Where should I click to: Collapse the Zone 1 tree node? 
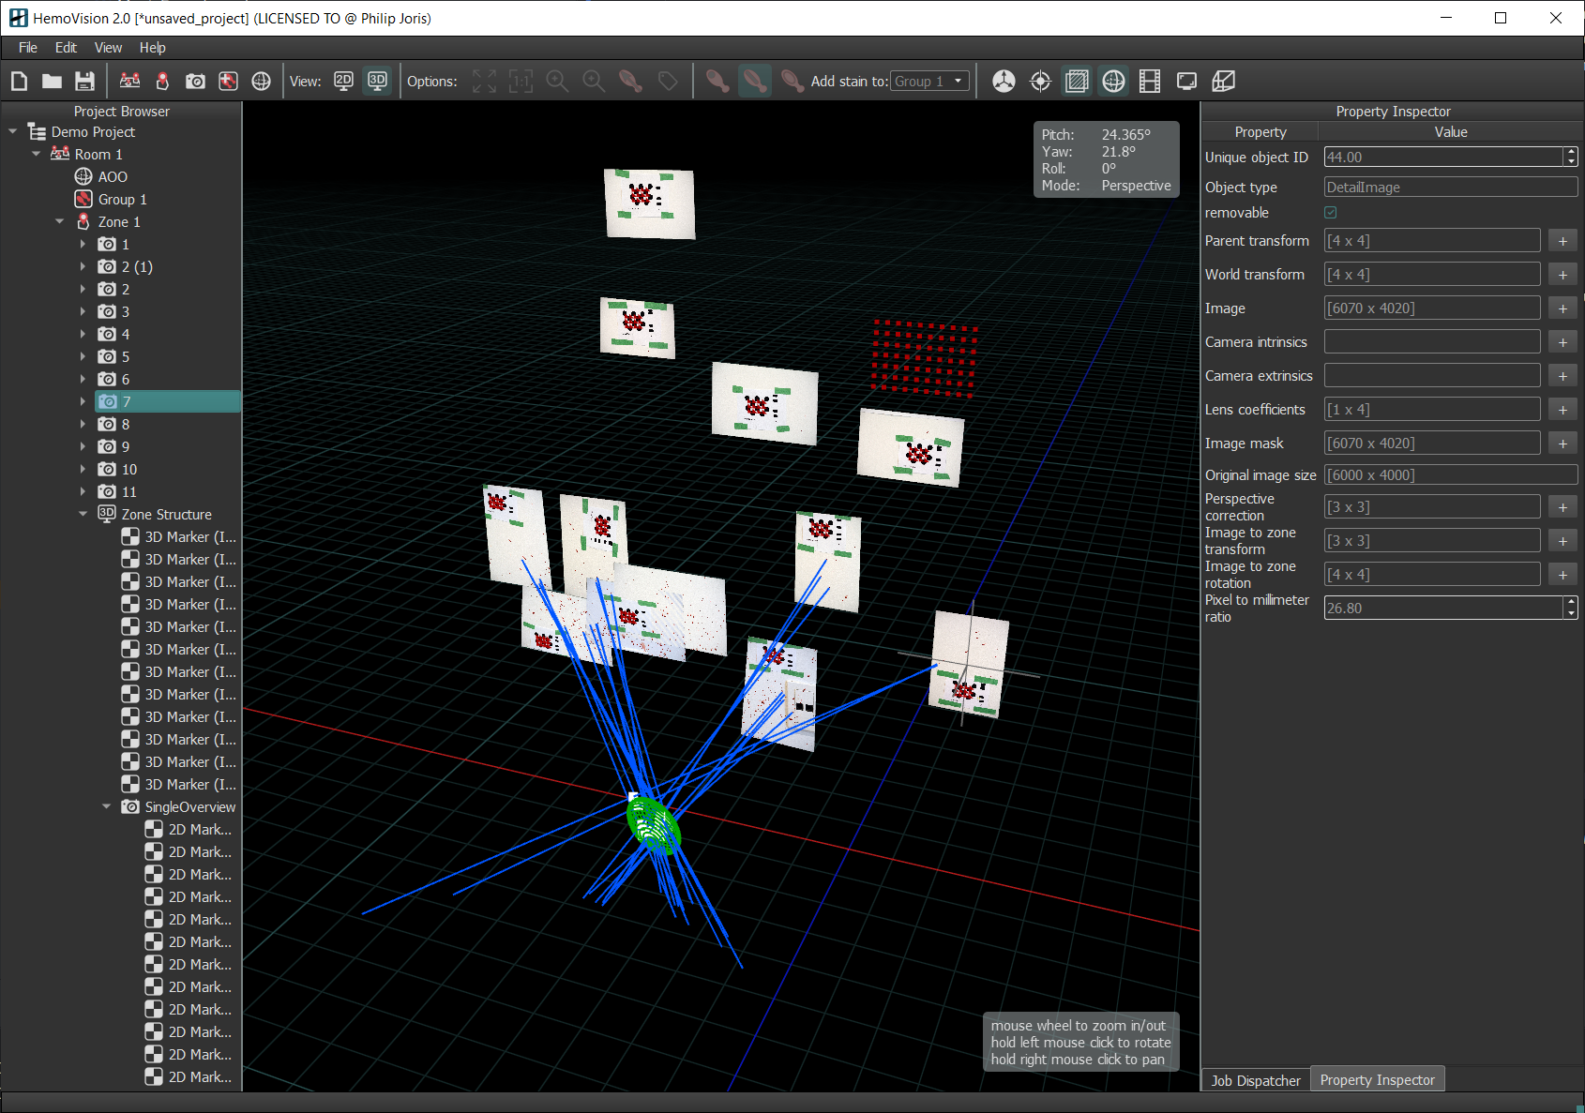(x=60, y=222)
